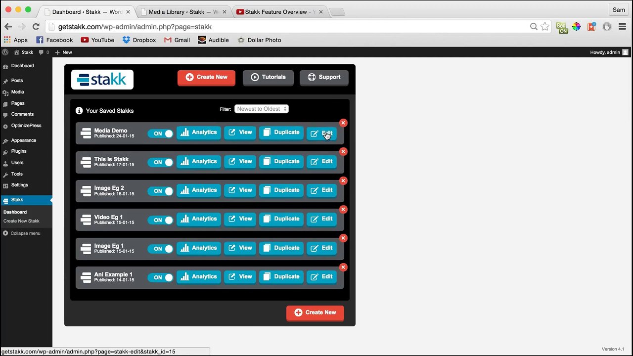Click the Media Demo stack icon
Image resolution: width=633 pixels, height=356 pixels.
tap(86, 133)
